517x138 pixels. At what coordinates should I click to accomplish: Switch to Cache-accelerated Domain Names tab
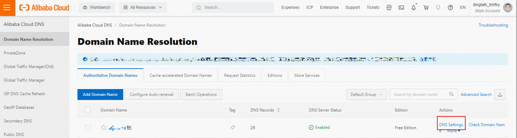[x=181, y=75]
